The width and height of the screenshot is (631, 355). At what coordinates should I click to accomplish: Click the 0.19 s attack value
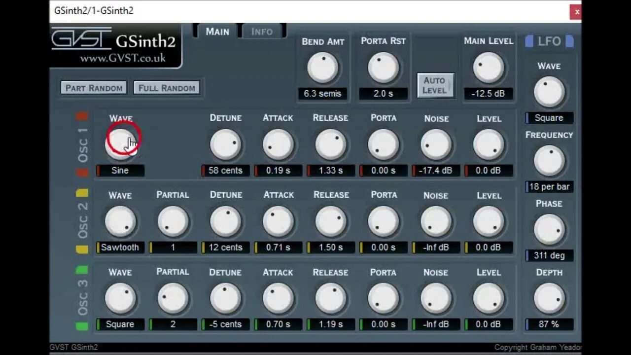279,171
